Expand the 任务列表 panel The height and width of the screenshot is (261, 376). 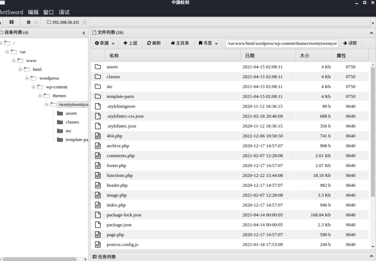[x=371, y=256]
